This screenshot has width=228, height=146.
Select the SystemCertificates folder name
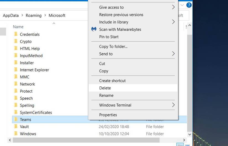tap(36, 112)
